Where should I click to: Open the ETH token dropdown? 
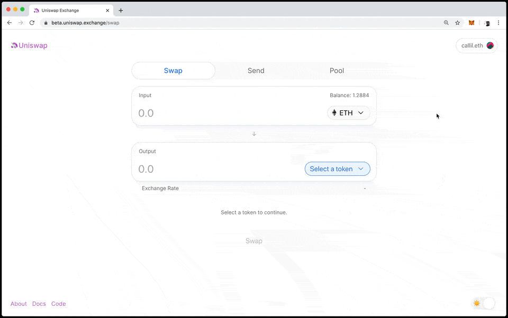pyautogui.click(x=348, y=113)
